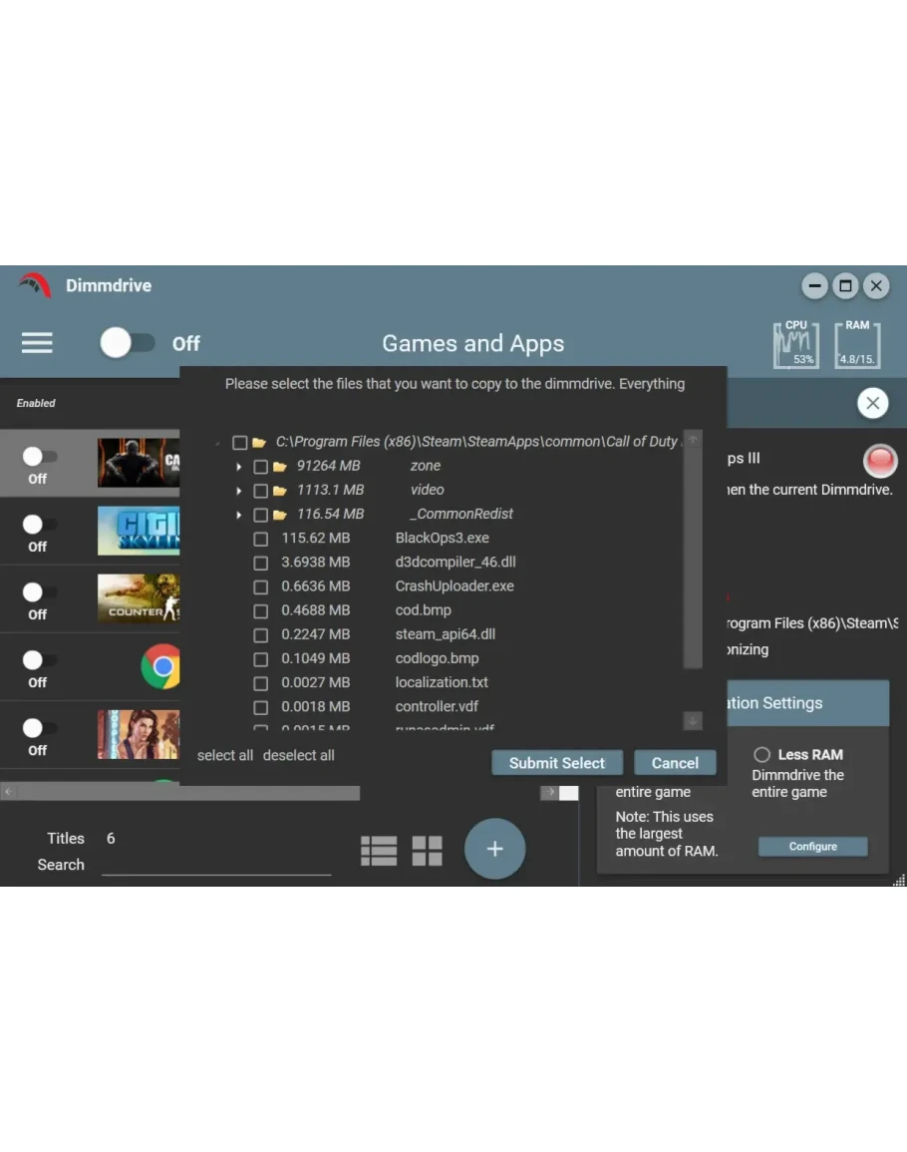The height and width of the screenshot is (1152, 907).
Task: Click the RAM usage monitor icon
Action: pos(856,345)
